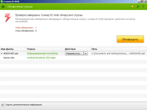This screenshot has height=110, width=147.
Task: Select the classes.dex child row
Action: (x=73, y=58)
